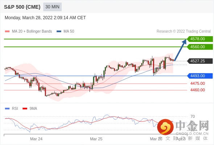Click the MA 50 blue legend swatch
Viewport: 214px width, 145px height.
pyautogui.click(x=59, y=32)
